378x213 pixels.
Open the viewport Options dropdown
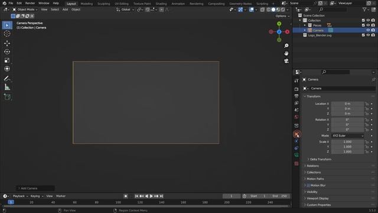(282, 16)
